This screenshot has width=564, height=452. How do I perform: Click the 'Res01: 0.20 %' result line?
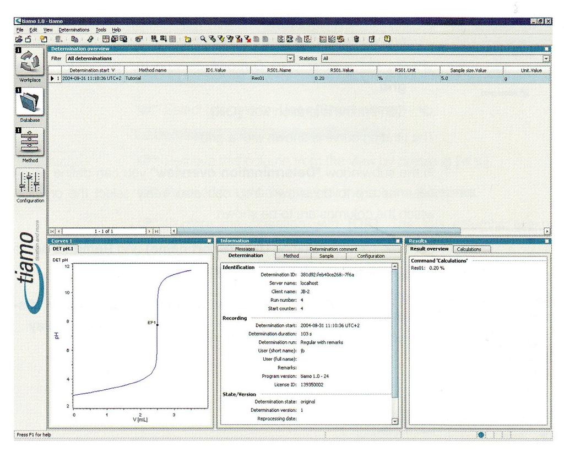coord(427,268)
